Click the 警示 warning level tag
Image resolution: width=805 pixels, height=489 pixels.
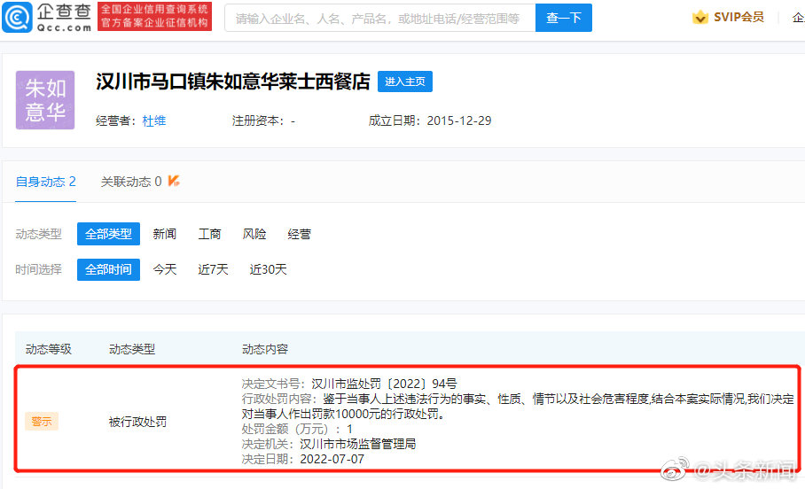coord(42,422)
